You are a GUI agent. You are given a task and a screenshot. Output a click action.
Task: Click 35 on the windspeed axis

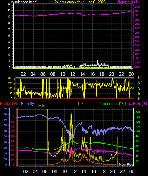9,23
